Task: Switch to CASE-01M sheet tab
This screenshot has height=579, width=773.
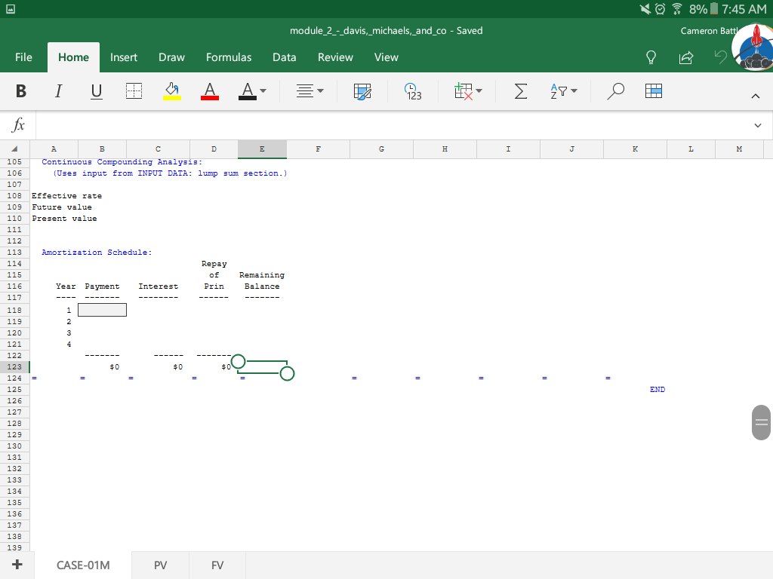Action: click(x=83, y=565)
